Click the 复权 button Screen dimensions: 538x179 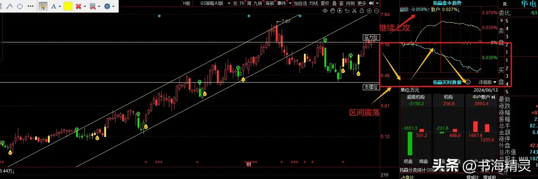tap(325, 3)
